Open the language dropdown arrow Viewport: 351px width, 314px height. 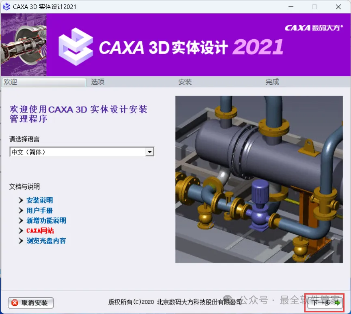[x=150, y=152]
